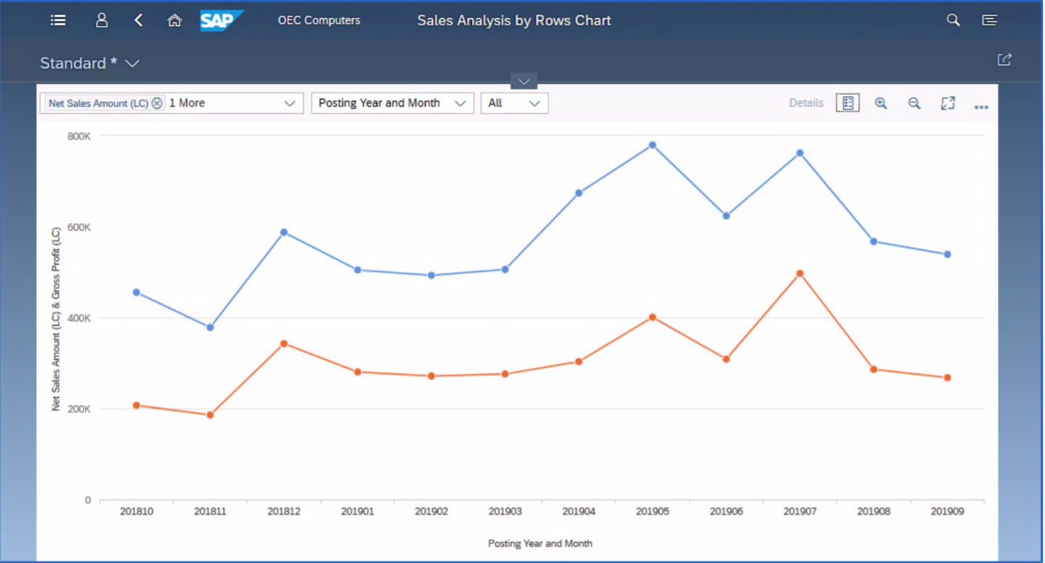Select the blue data point for 201909
This screenshot has width=1045, height=563.
(947, 254)
